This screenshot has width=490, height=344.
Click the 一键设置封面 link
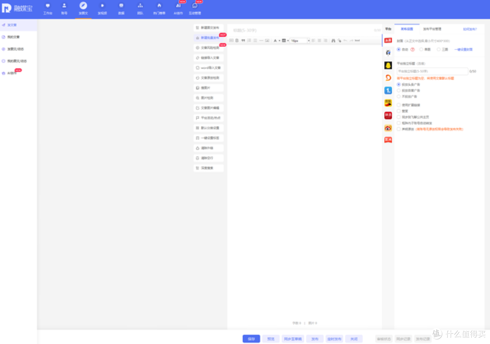463,49
